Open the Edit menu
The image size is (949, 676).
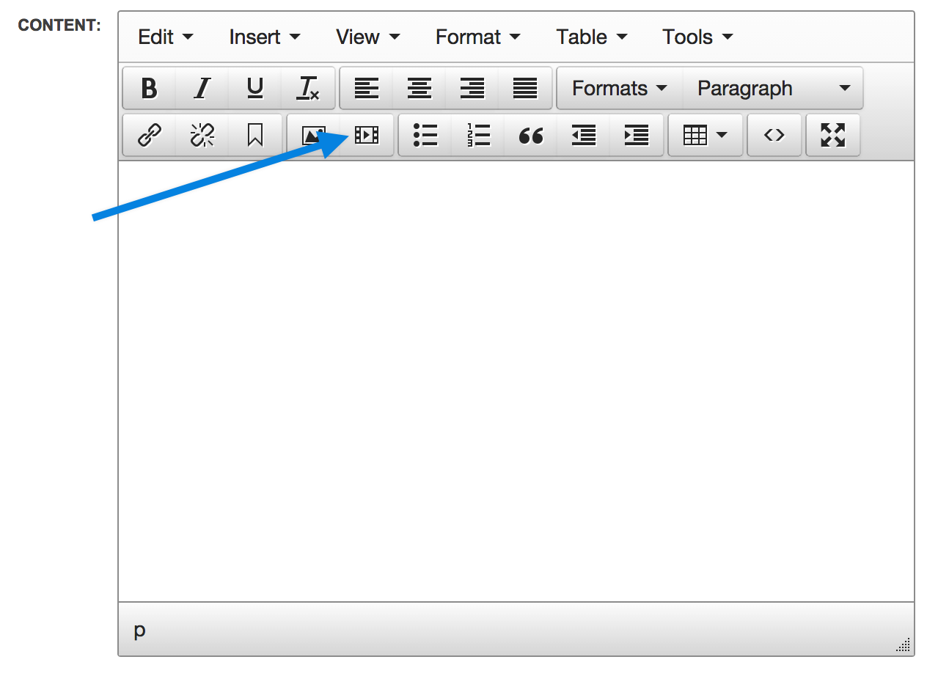pos(166,37)
